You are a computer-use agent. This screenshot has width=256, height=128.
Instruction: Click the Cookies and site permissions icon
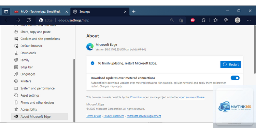pos(16,39)
